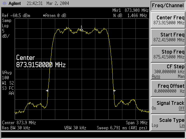The image size is (186, 139).
Task: Click the 5 dB/ scale annotation
Action: coord(6,34)
